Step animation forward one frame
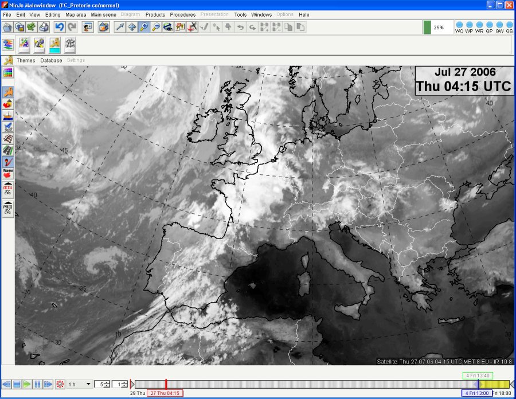Image resolution: width=516 pixels, height=399 pixels. tap(48, 384)
